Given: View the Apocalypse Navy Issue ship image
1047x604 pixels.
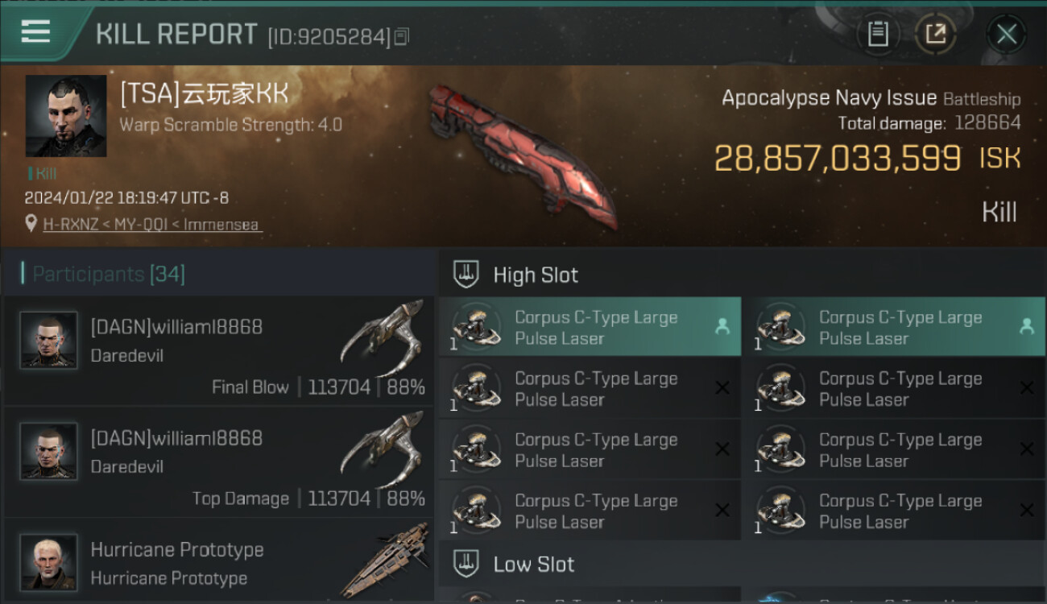Looking at the screenshot, I should 522,155.
